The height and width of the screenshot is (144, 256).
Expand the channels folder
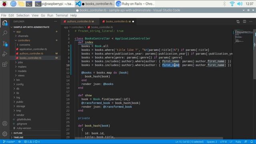(x=23, y=36)
